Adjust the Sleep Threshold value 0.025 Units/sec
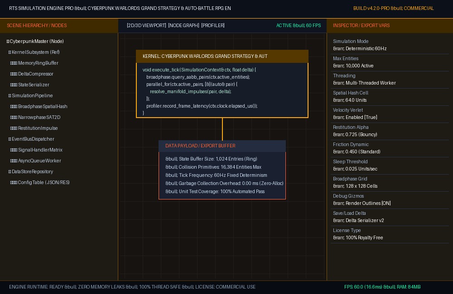453x294 pixels. 355,169
